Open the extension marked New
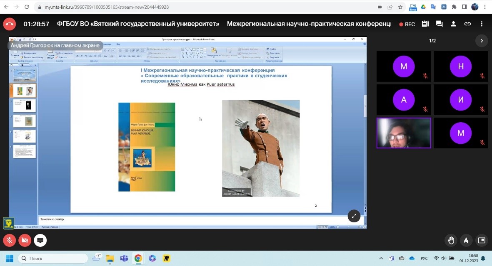Image resolution: width=492 pixels, height=266 pixels. point(413,7)
